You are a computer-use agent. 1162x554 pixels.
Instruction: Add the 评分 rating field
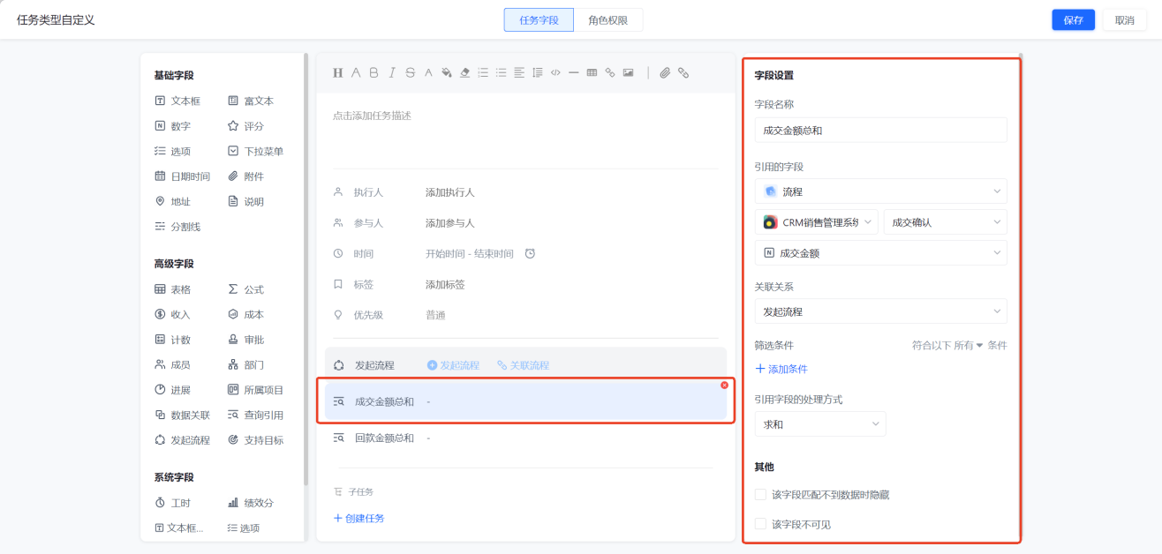pyautogui.click(x=245, y=126)
